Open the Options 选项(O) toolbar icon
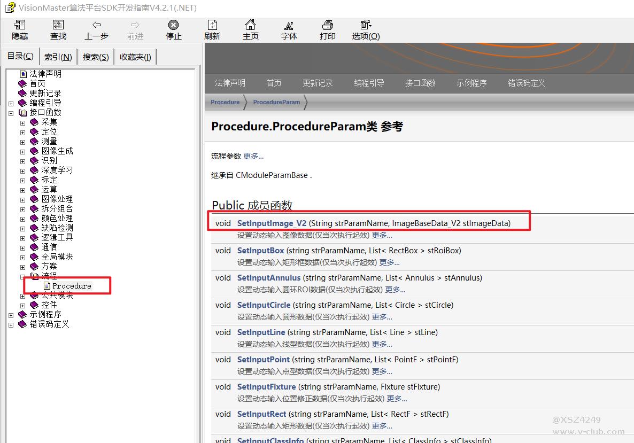 click(x=366, y=25)
